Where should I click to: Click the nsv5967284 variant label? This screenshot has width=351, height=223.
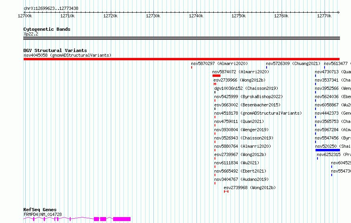click(333, 130)
